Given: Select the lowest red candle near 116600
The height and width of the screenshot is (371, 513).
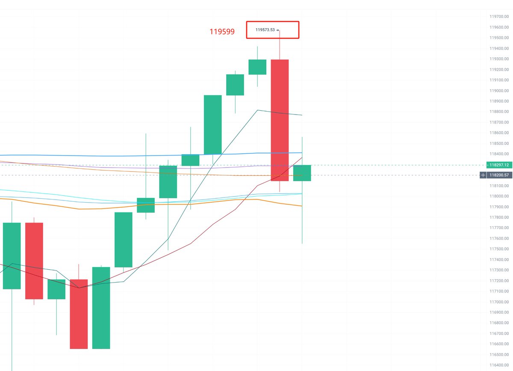Looking at the screenshot, I should click(x=79, y=314).
